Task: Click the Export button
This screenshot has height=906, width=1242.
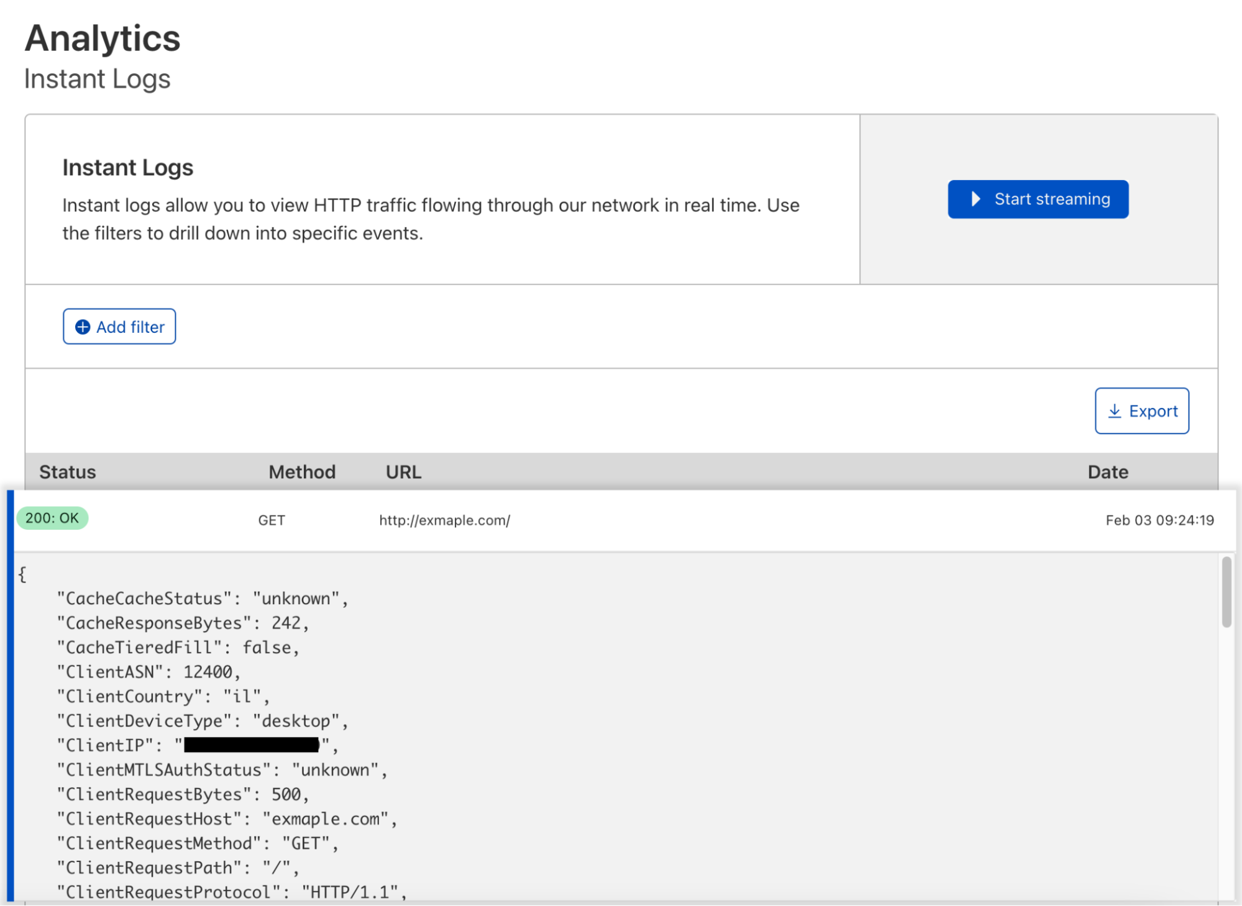Action: [1142, 410]
